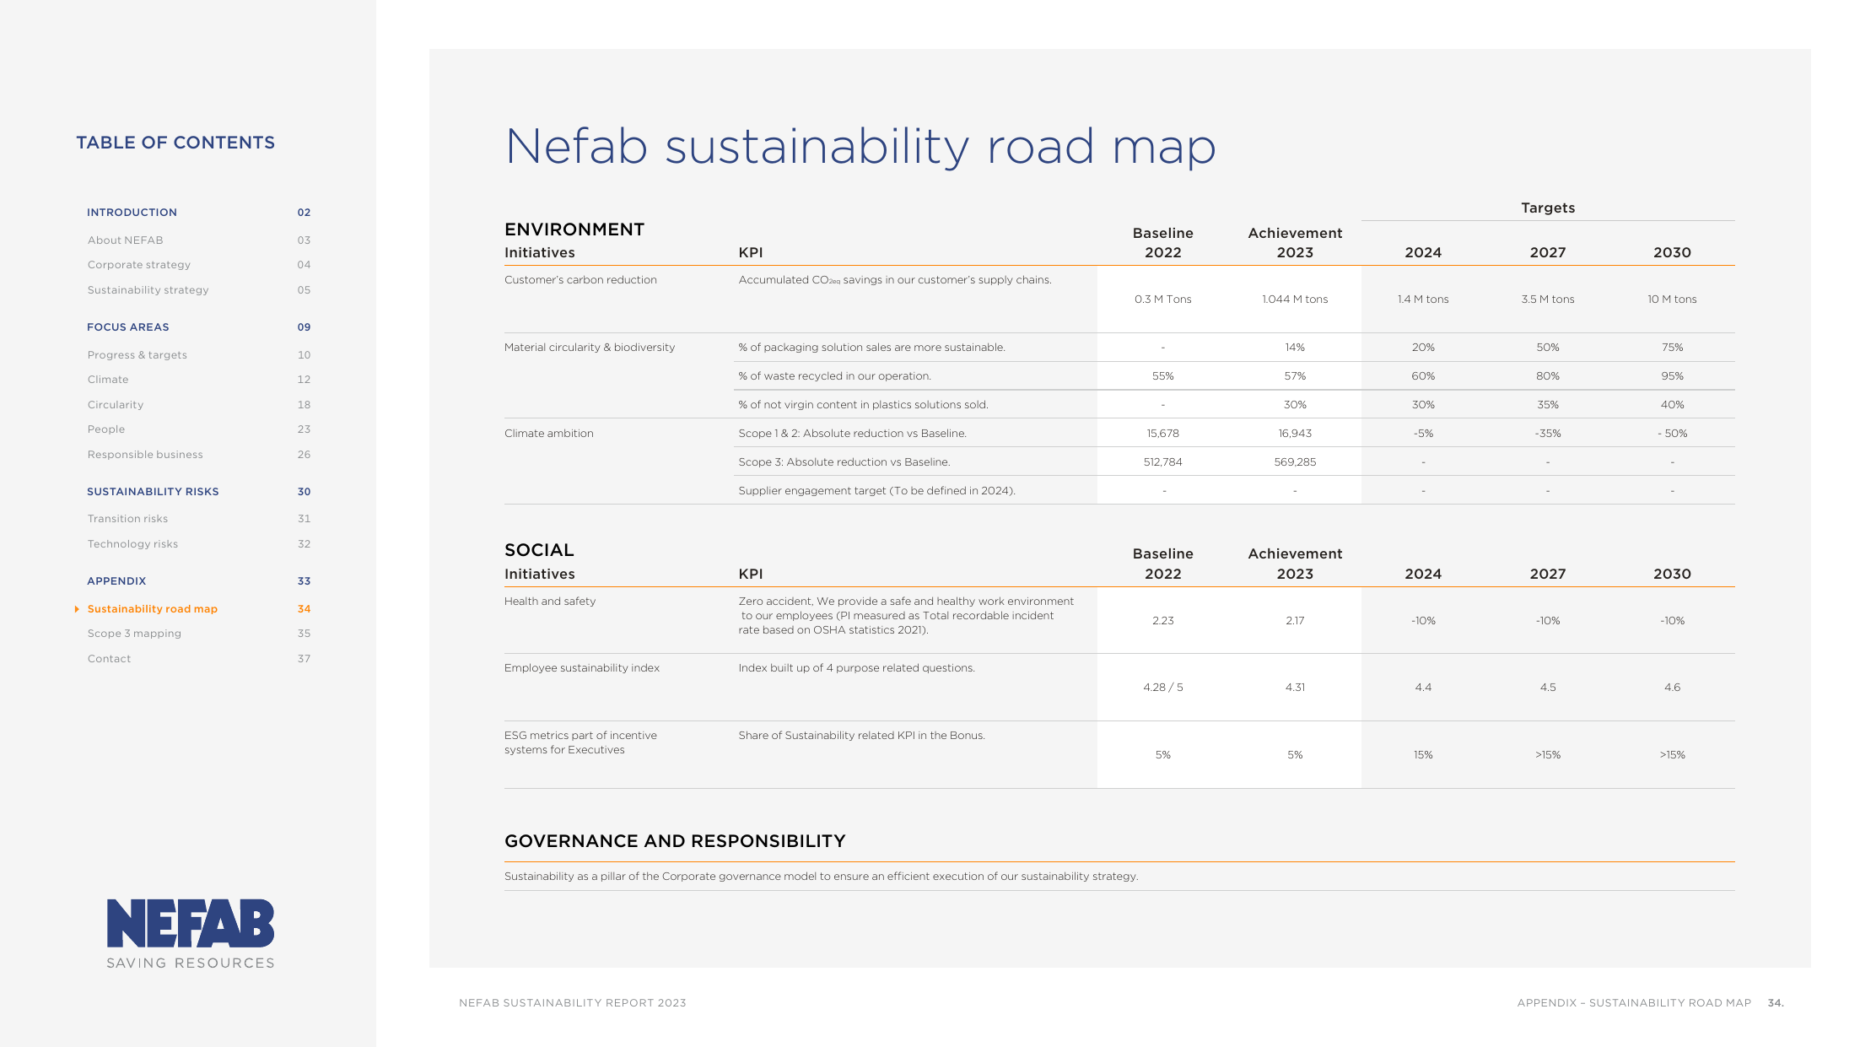1860x1047 pixels.
Task: Open the People chapter
Action: (106, 429)
